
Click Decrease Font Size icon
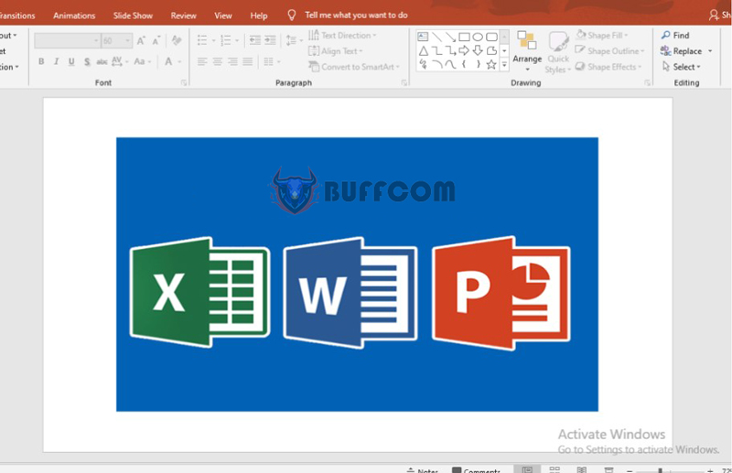point(156,40)
